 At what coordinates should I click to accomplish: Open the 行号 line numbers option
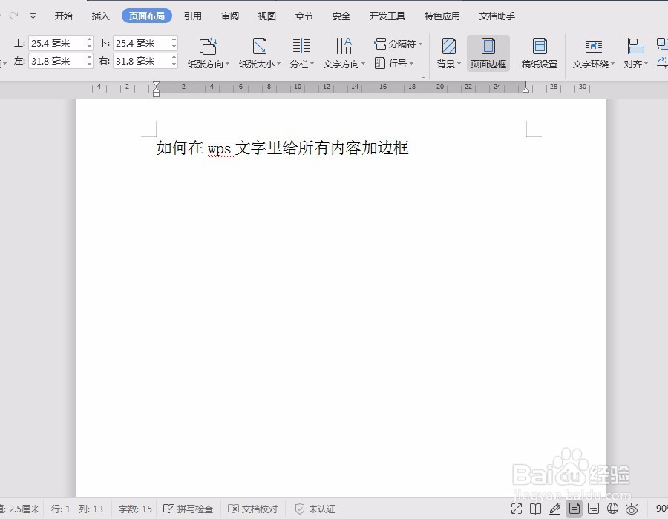(394, 63)
